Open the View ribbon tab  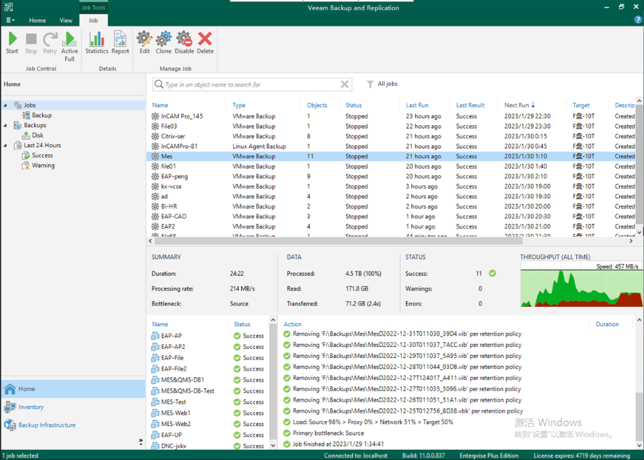pos(66,20)
